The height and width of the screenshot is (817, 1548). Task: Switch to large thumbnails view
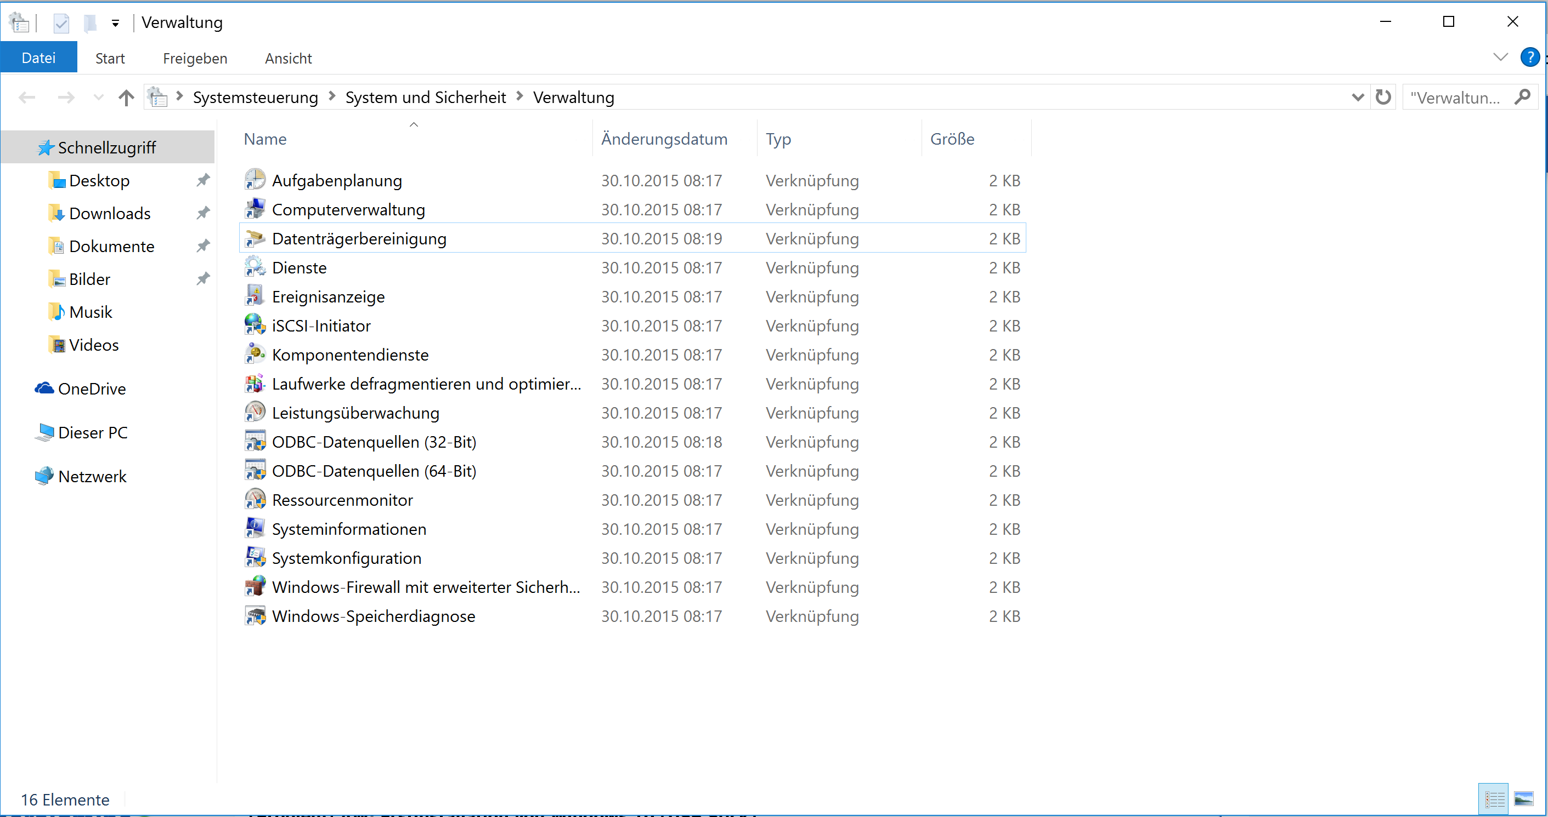[x=1523, y=799]
